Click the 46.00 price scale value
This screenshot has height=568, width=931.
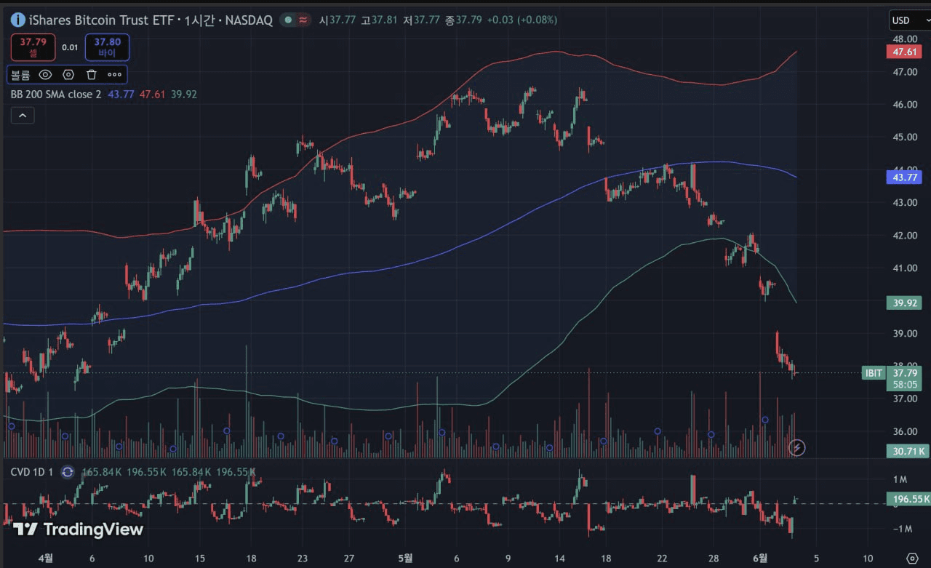905,105
